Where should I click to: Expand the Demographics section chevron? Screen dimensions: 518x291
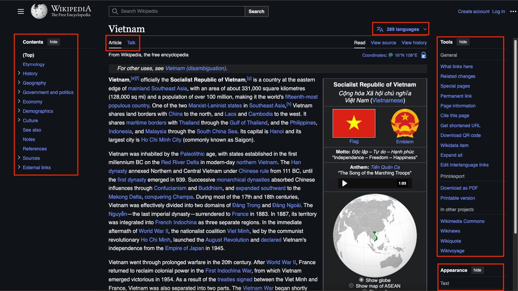(x=19, y=110)
